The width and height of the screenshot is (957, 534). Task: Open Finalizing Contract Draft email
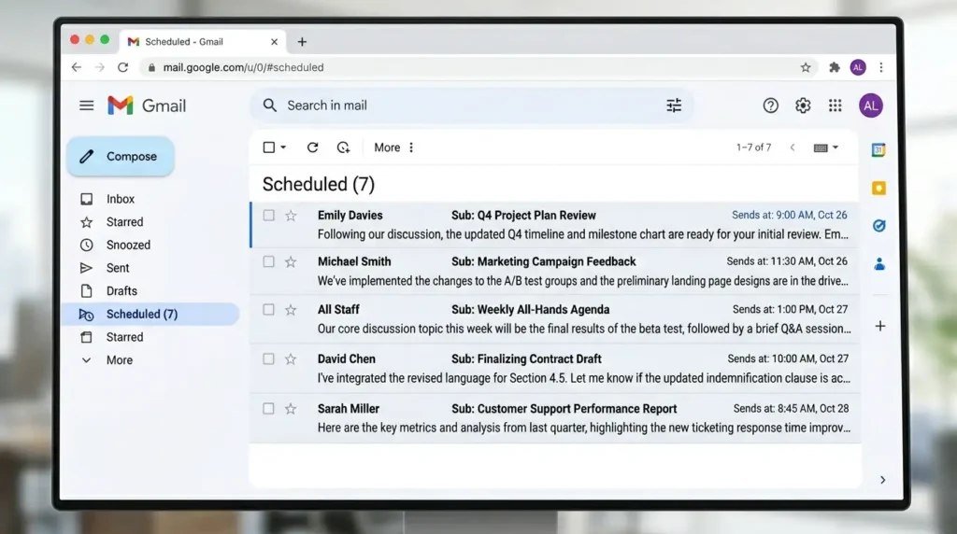tap(554, 369)
